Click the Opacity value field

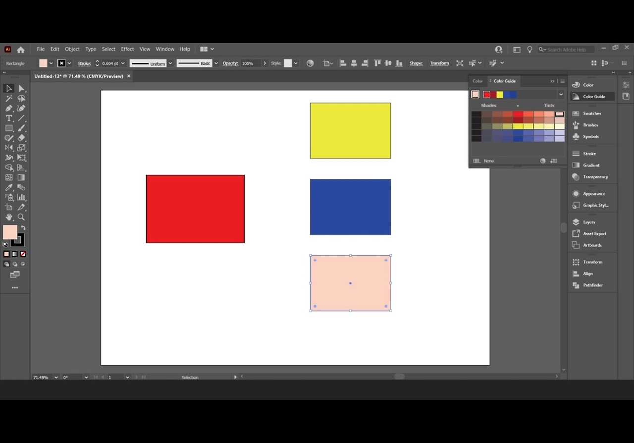click(x=251, y=63)
